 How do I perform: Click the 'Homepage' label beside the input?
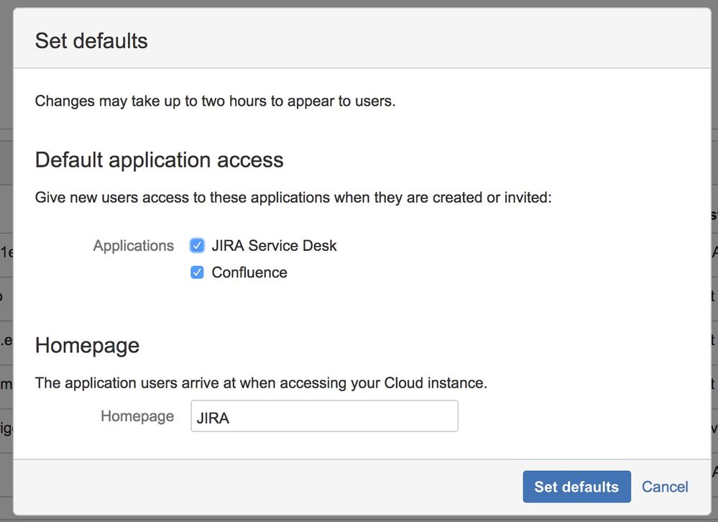click(137, 416)
